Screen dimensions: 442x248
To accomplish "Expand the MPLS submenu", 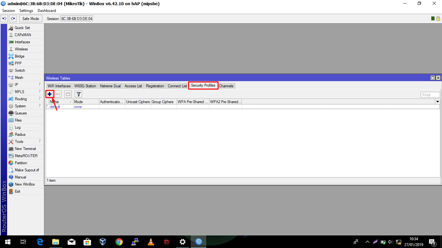I will (40, 92).
